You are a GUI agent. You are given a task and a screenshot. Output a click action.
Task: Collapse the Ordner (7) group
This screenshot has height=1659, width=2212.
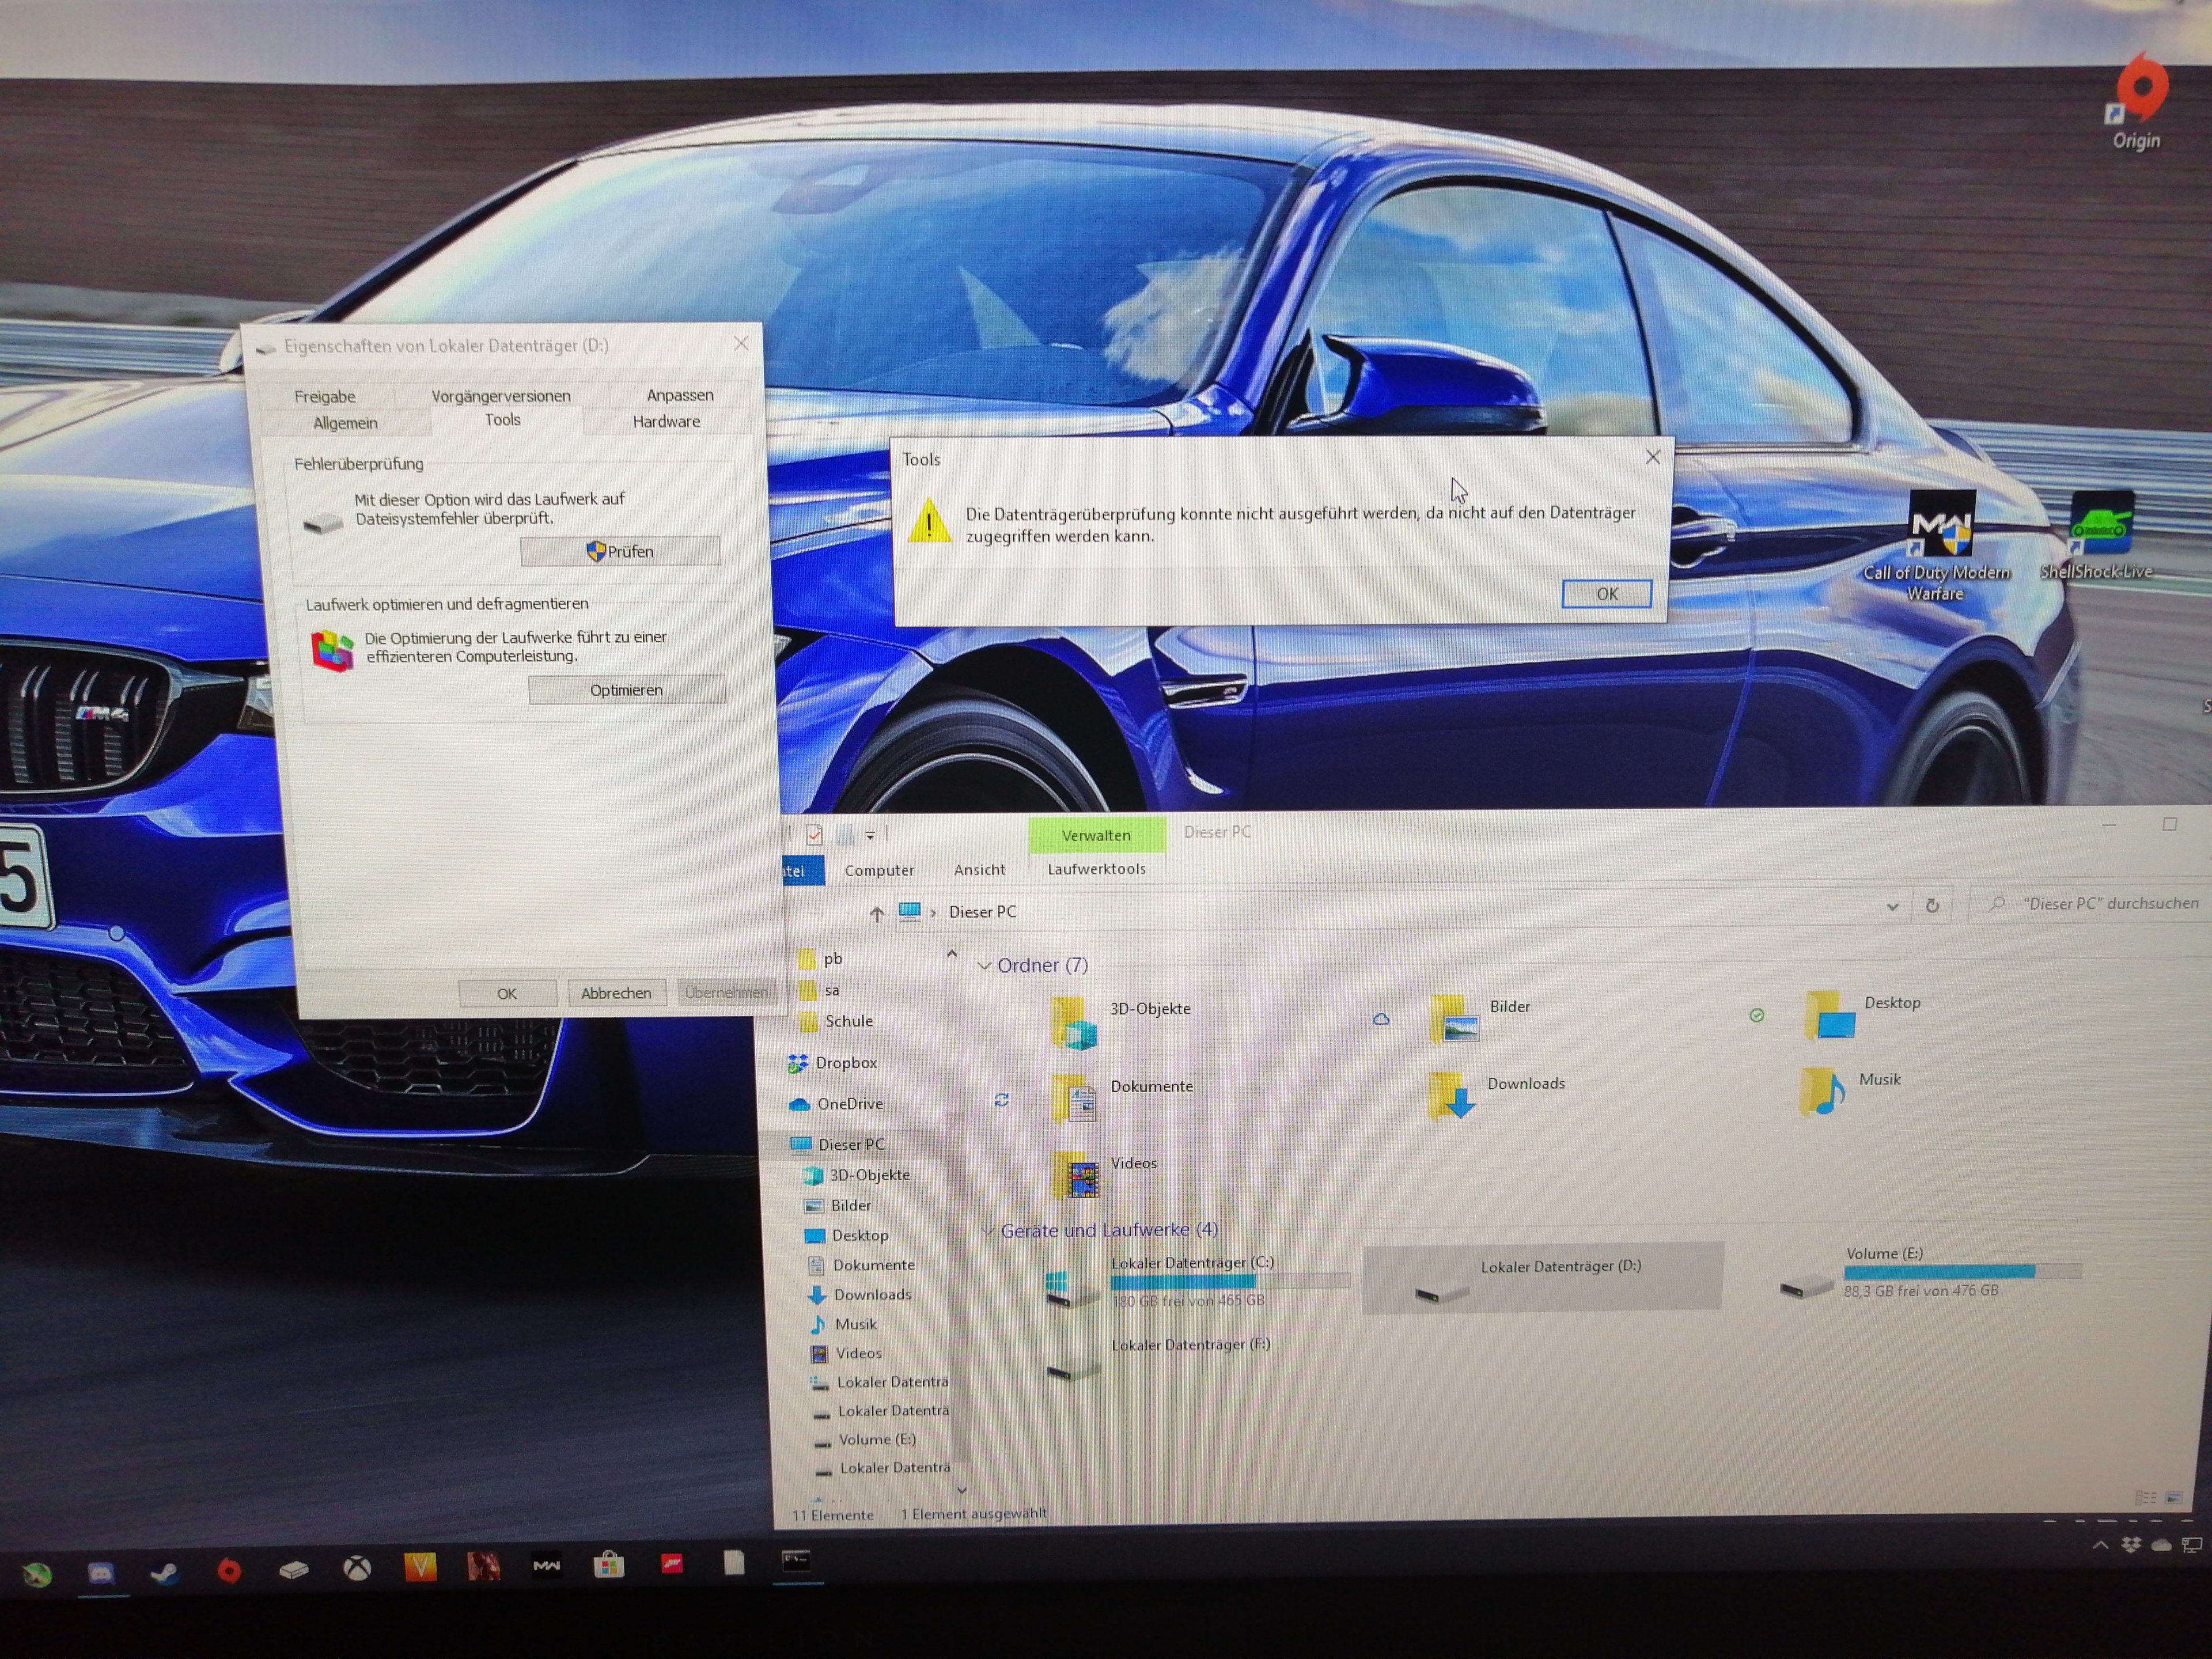[x=984, y=966]
